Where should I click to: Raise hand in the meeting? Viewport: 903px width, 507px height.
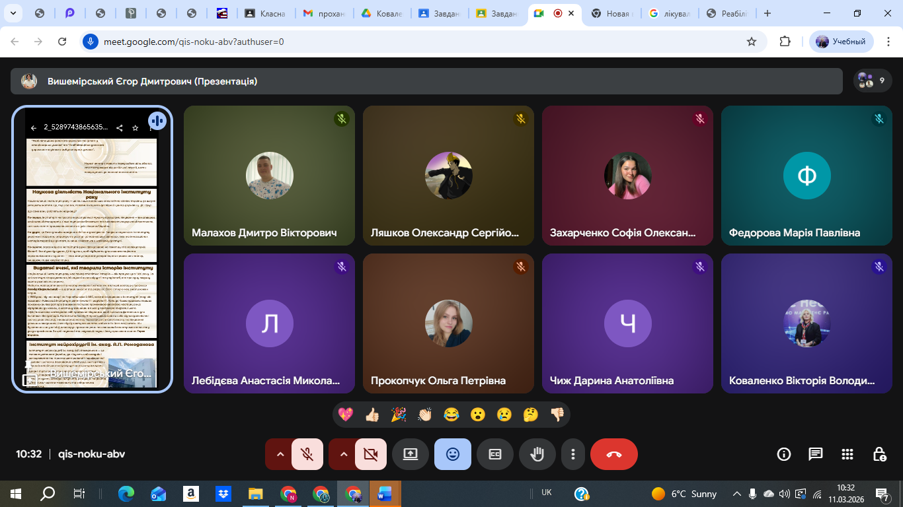[x=537, y=454]
